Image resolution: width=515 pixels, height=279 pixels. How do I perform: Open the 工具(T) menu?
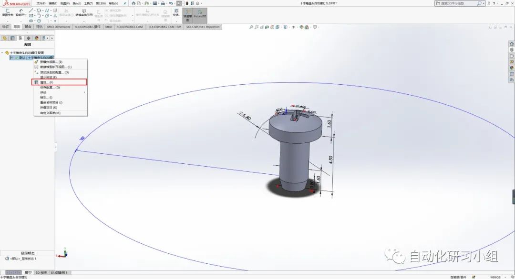pos(88,3)
